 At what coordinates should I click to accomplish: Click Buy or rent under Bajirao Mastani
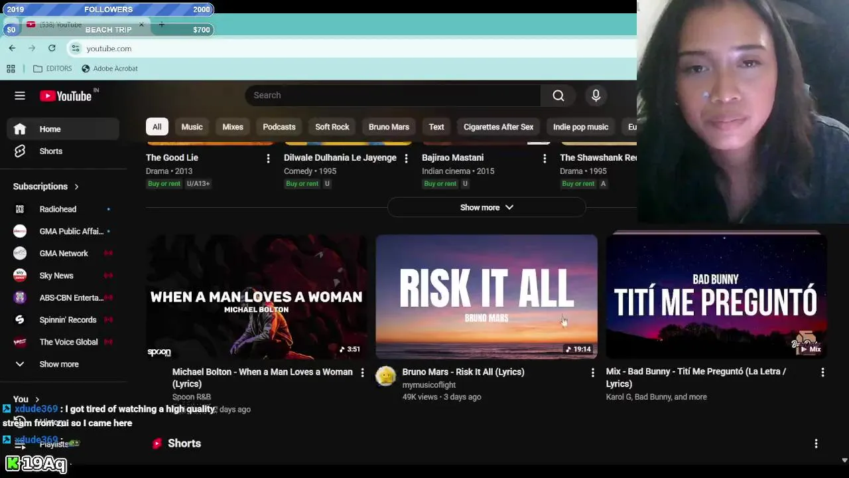[440, 184]
